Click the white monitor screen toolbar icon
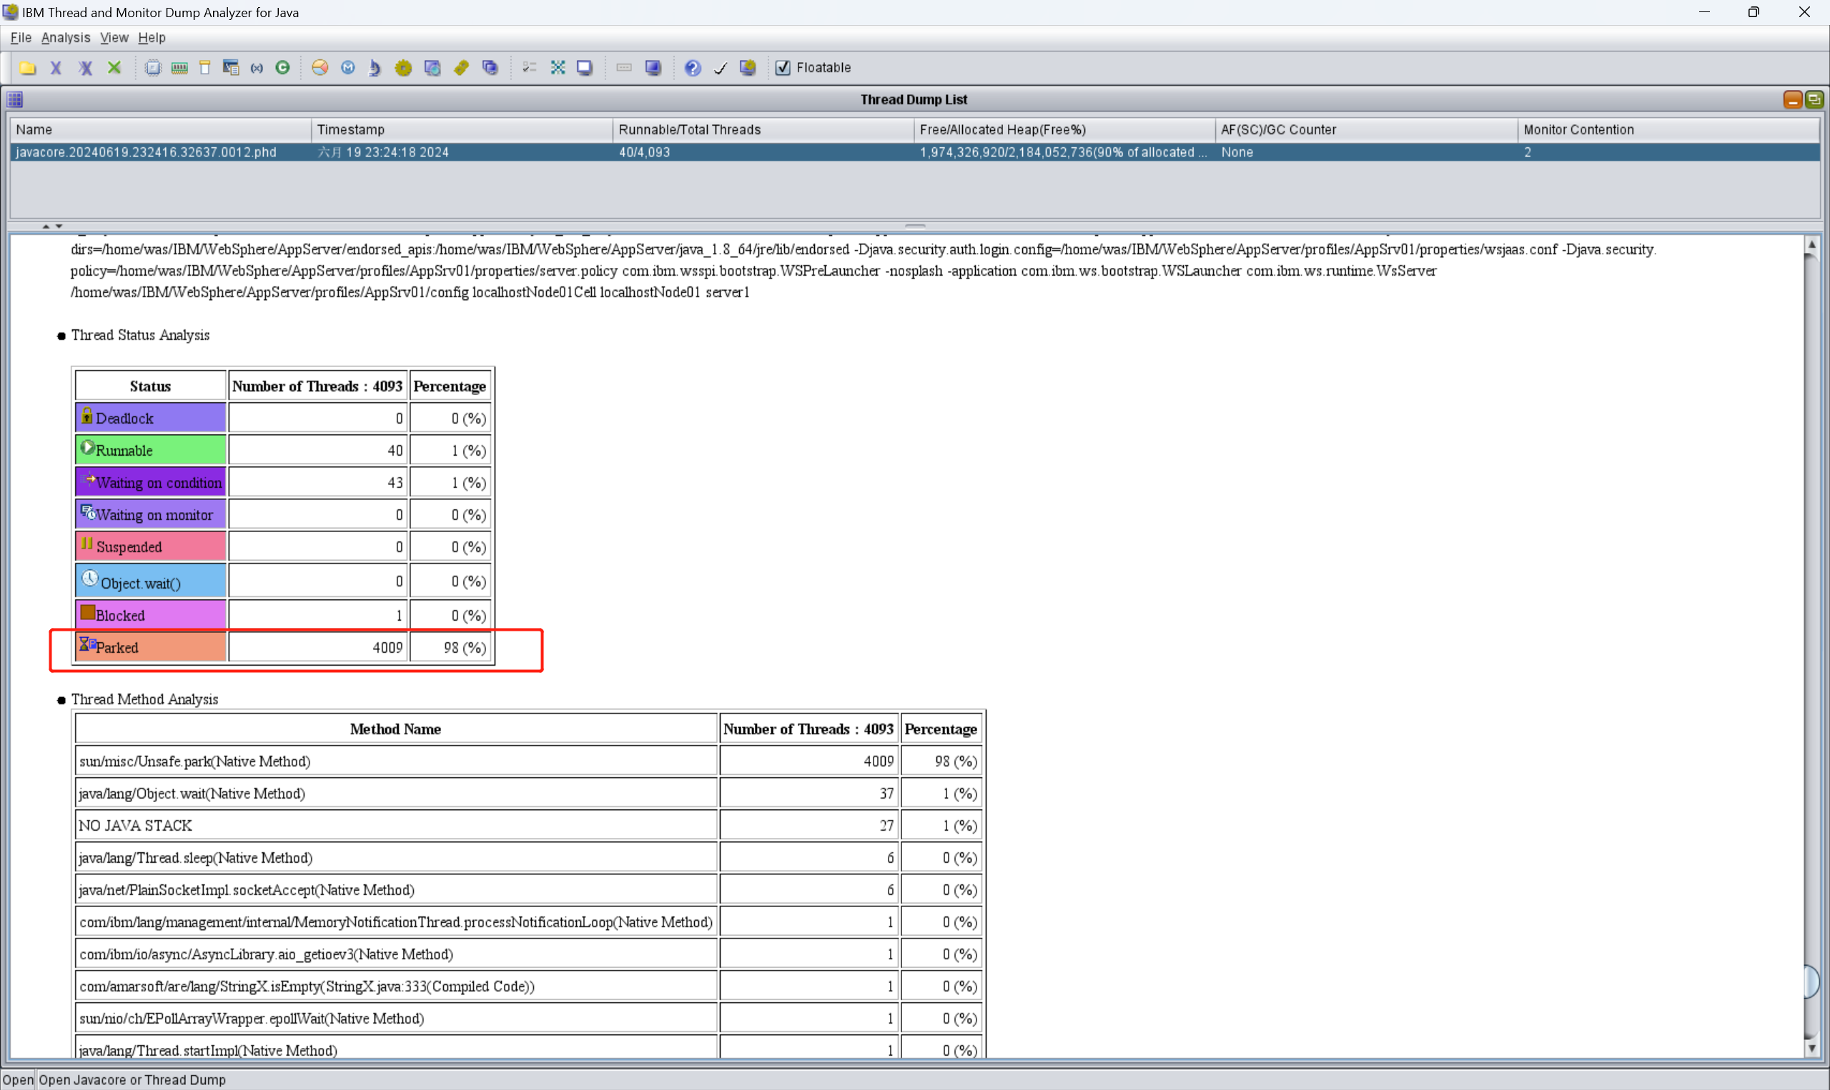The image size is (1830, 1090). pyautogui.click(x=584, y=68)
